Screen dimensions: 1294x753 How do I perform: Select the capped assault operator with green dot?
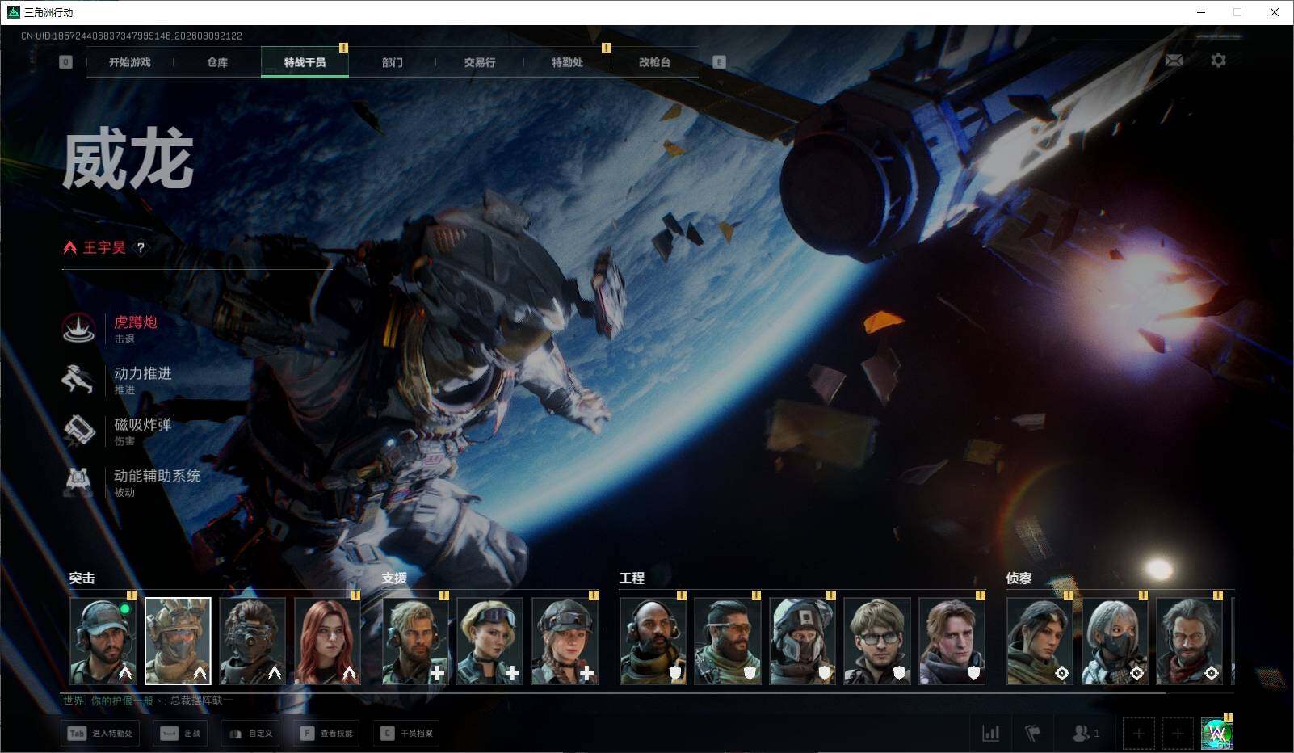pos(103,641)
